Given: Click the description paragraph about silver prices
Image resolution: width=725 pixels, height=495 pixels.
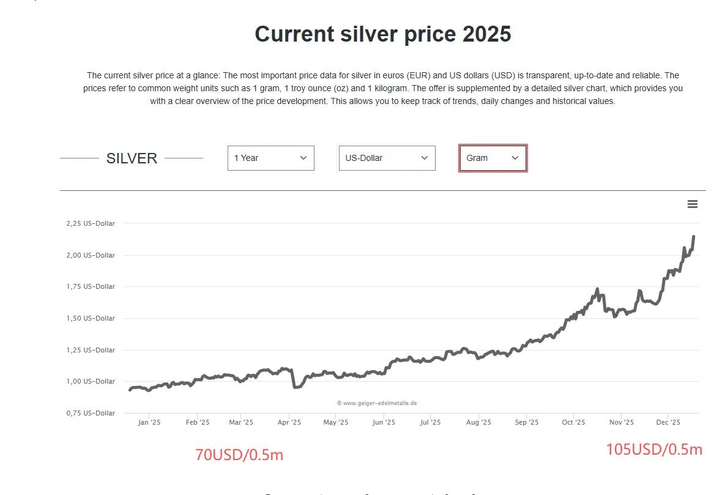Looking at the screenshot, I should point(383,88).
